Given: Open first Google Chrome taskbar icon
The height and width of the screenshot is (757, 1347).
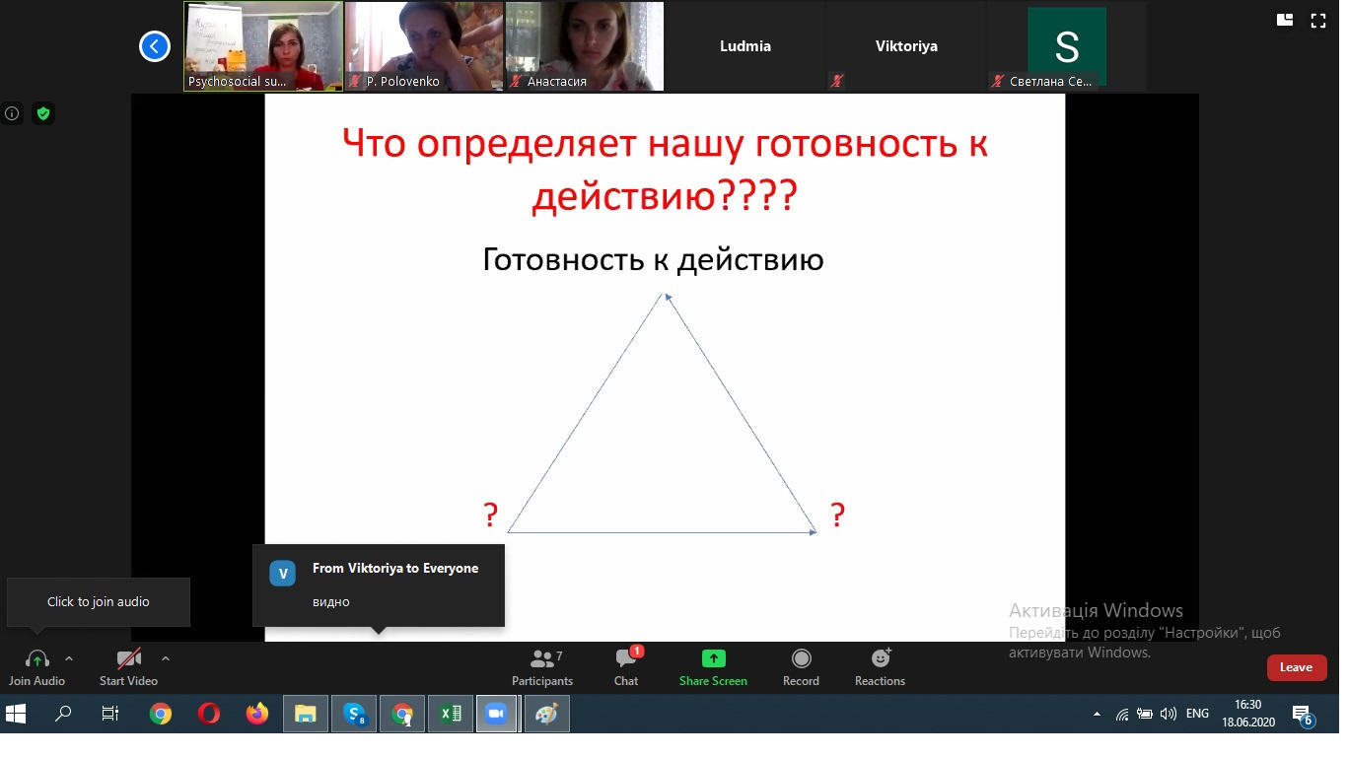Looking at the screenshot, I should point(160,714).
